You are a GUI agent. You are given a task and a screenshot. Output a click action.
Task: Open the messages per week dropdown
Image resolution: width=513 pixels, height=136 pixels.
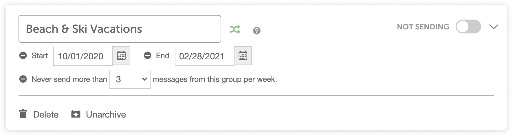point(130,79)
